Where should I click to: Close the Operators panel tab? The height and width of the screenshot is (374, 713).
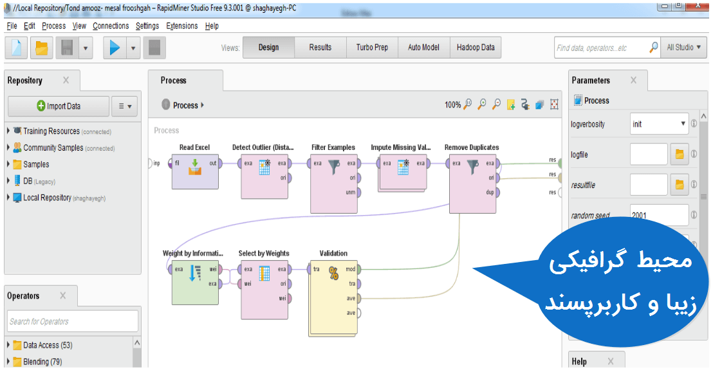pos(63,295)
